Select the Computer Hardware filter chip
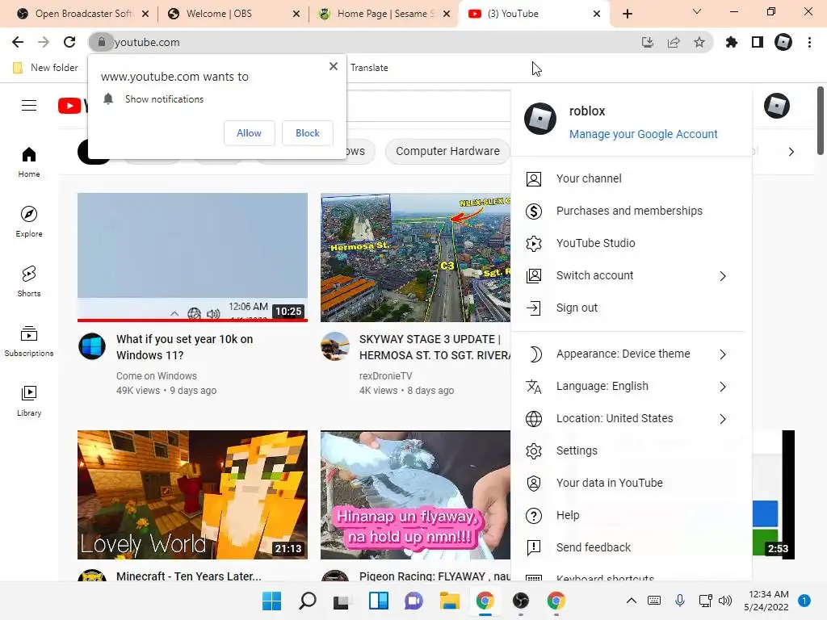The image size is (827, 620). coord(447,151)
